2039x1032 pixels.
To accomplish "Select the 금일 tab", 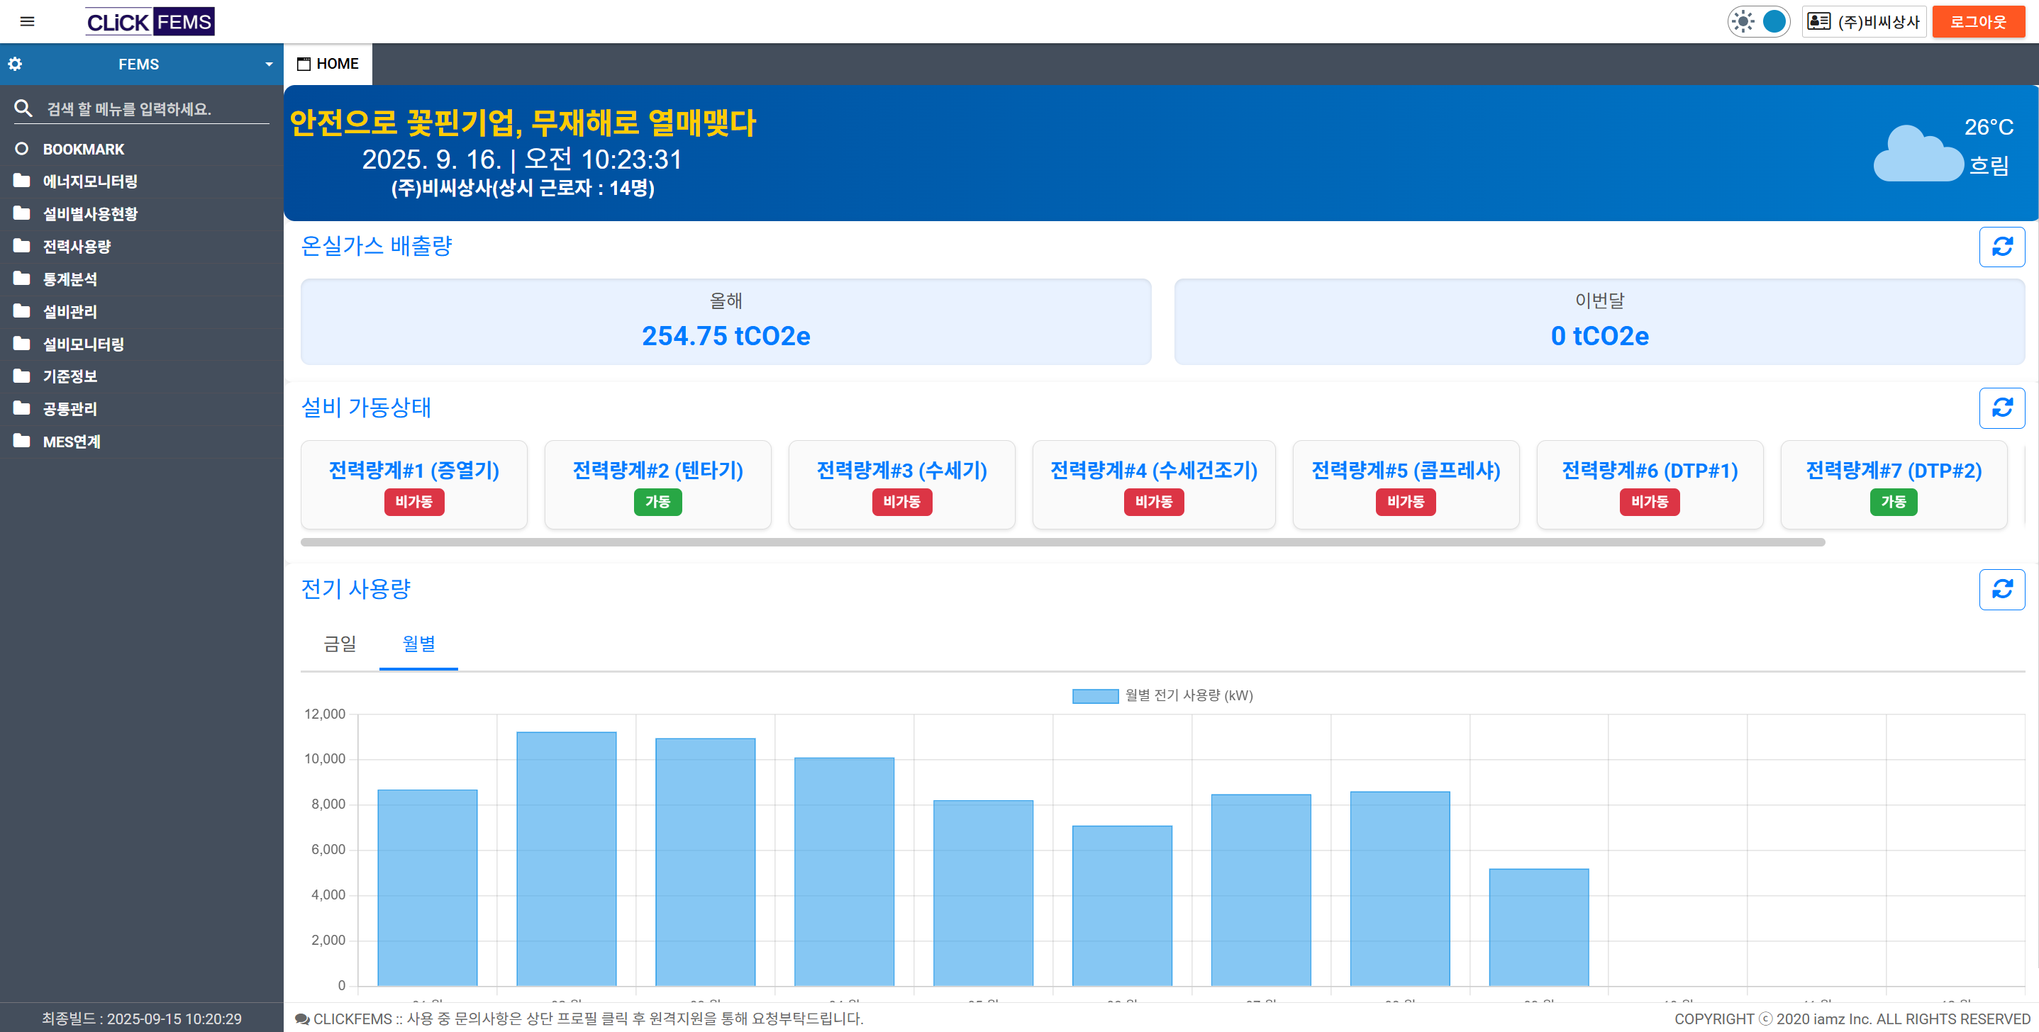I will pyautogui.click(x=340, y=644).
